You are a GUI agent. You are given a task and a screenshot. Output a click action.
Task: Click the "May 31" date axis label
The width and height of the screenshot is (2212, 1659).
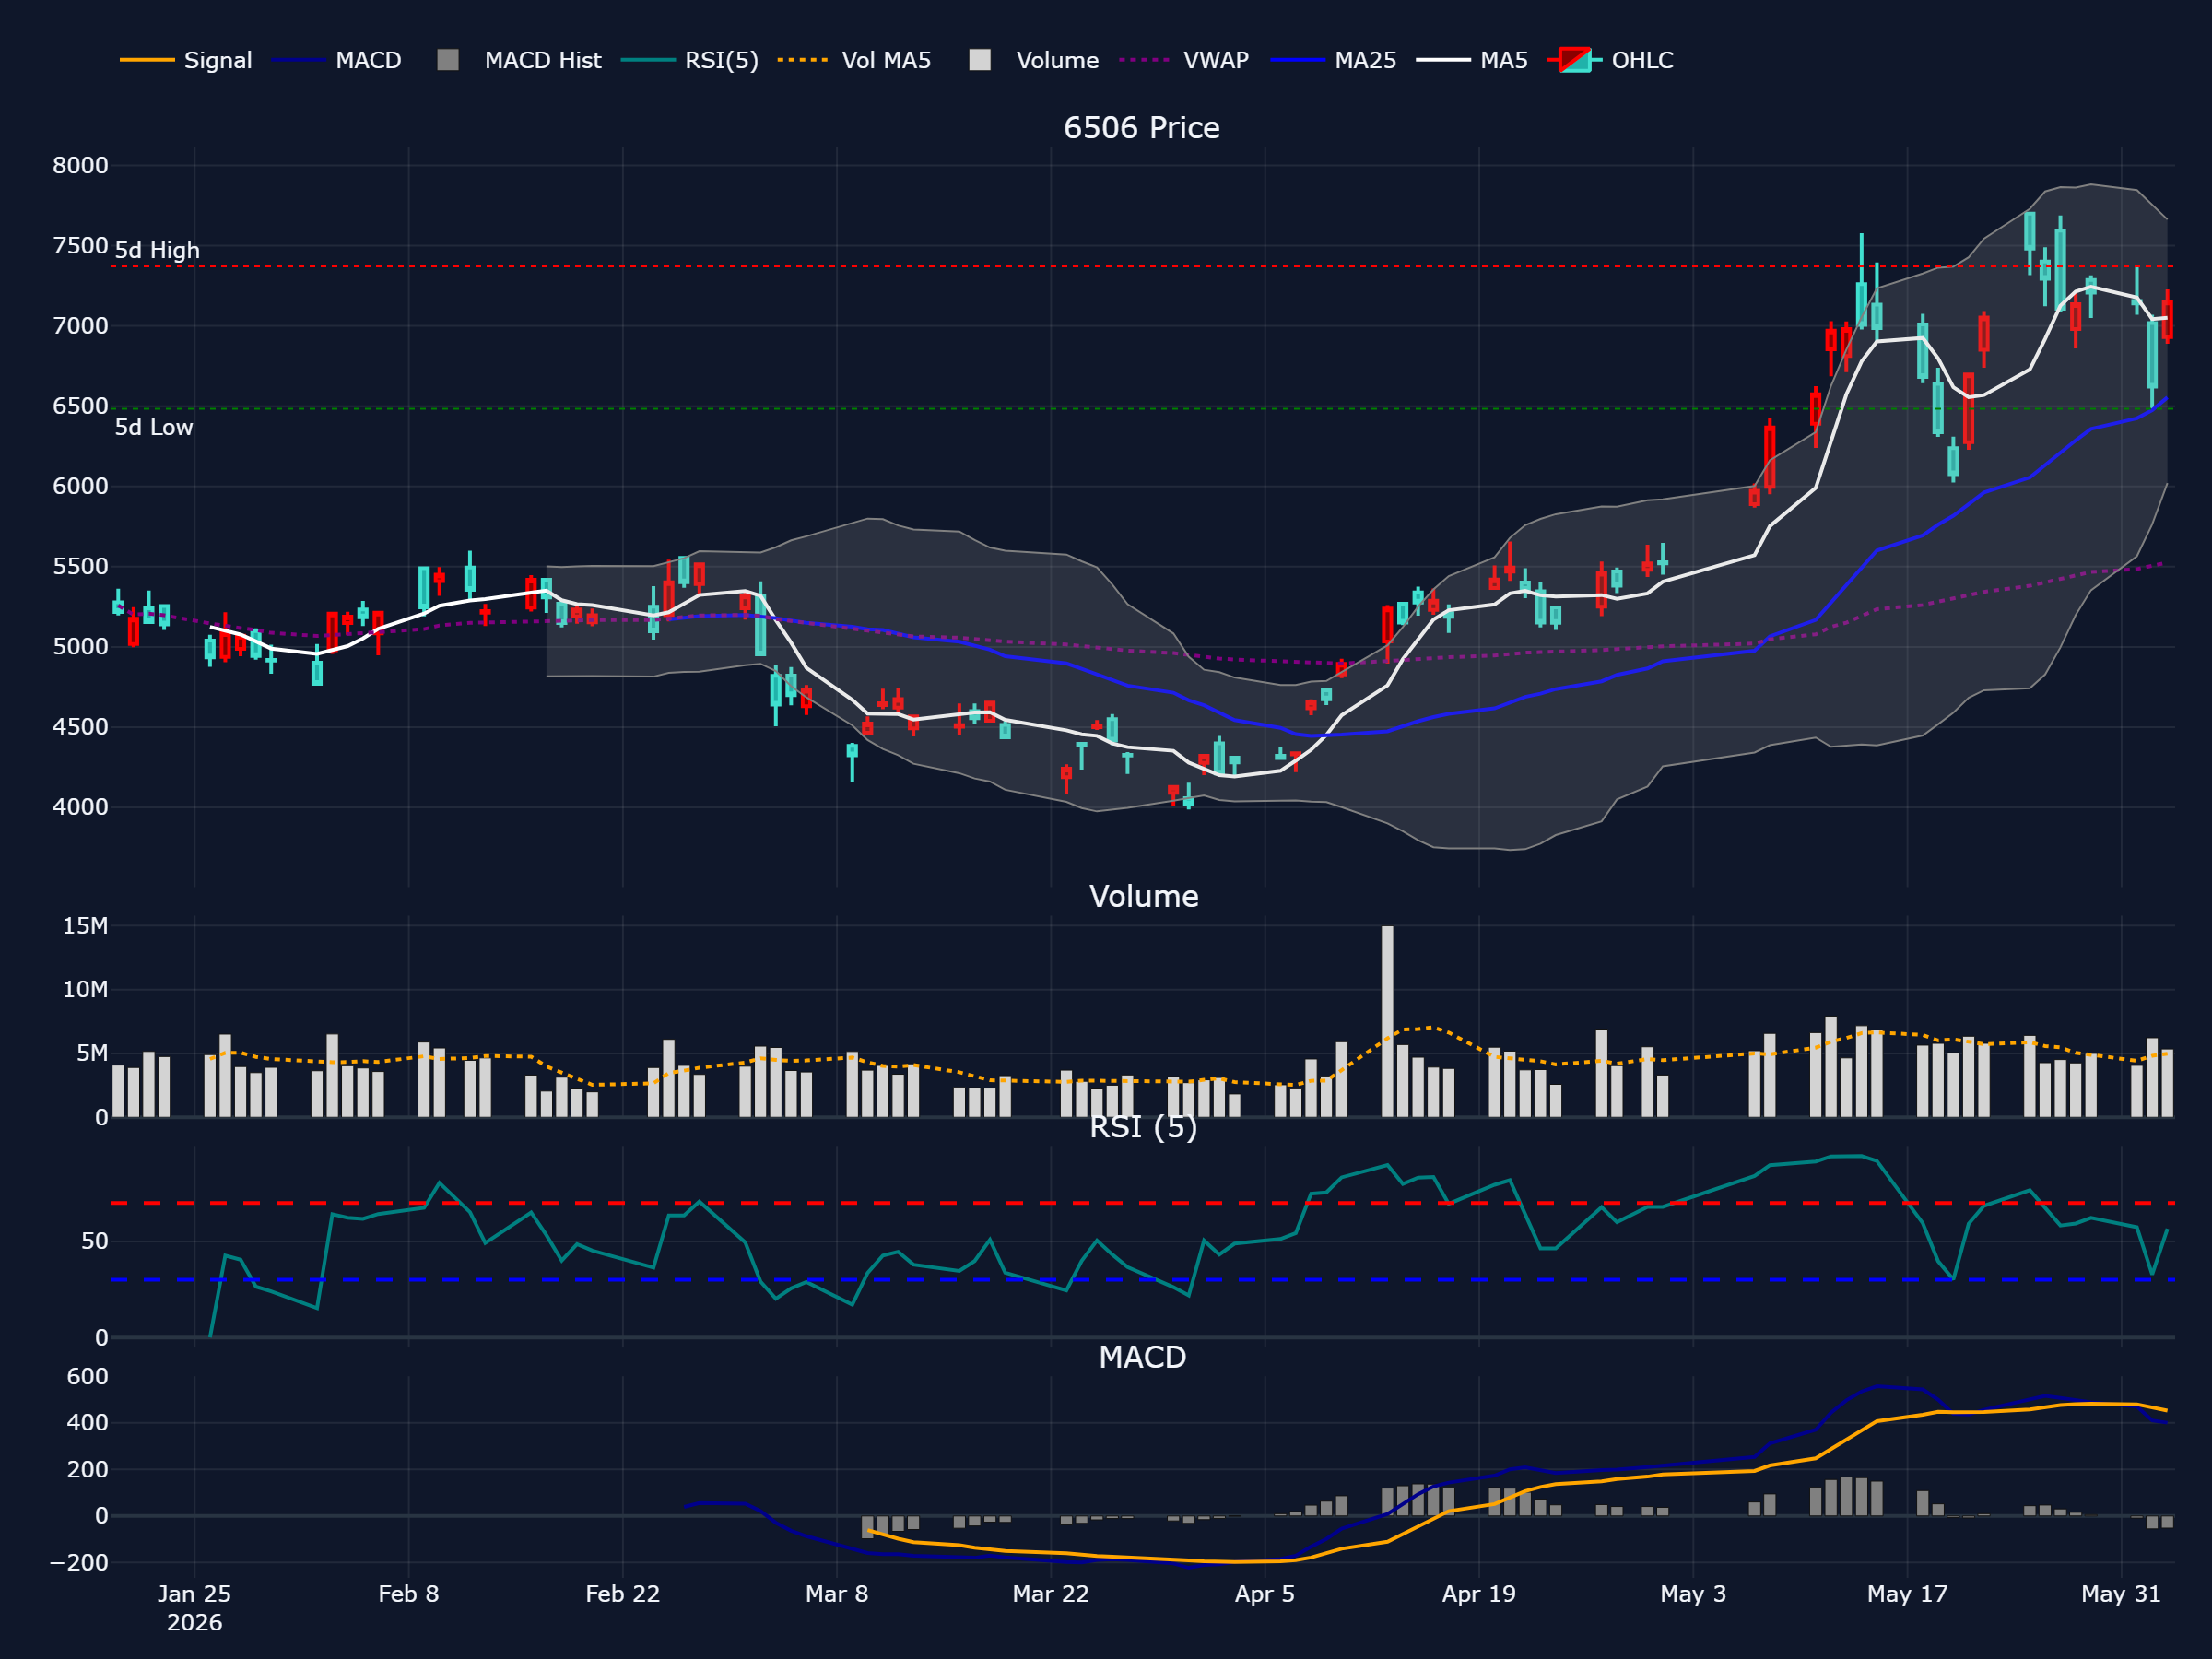click(2121, 1594)
